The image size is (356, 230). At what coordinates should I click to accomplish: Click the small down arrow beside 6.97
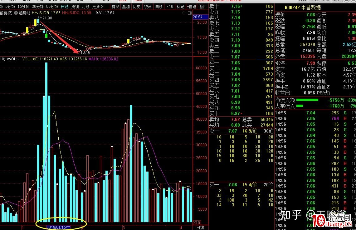(x=242, y=114)
